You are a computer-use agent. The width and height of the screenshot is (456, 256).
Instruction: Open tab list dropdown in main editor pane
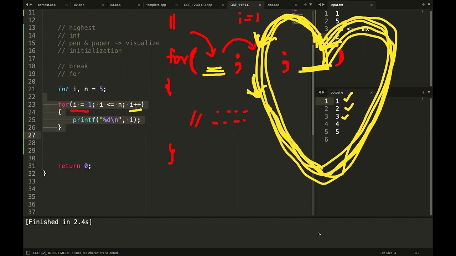[x=311, y=5]
